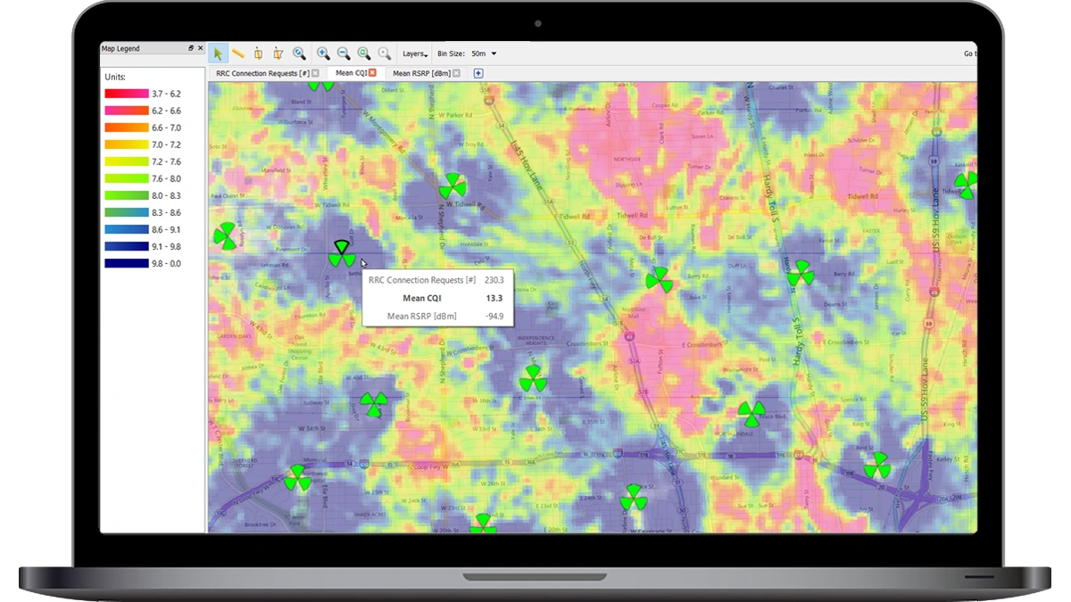Undock the Map Legend panel
The image size is (1071, 602).
[191, 49]
